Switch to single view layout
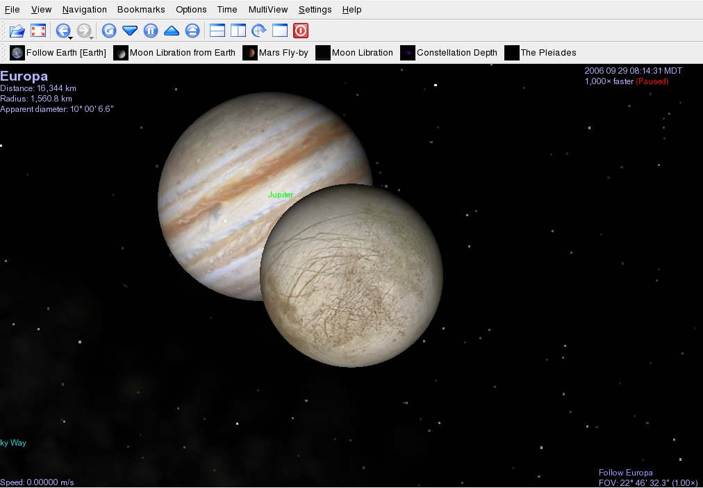Screen dimensions: 703x488 [280, 31]
